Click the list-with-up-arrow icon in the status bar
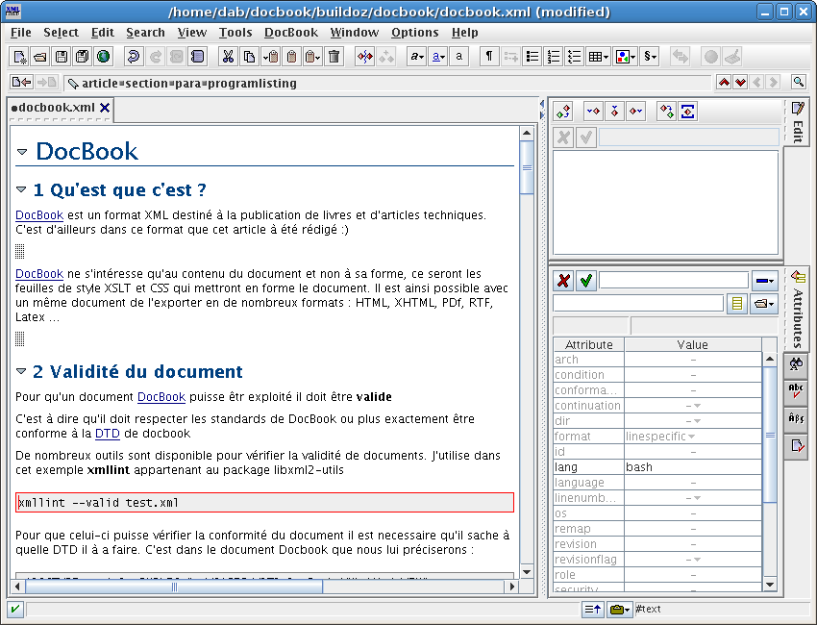The width and height of the screenshot is (817, 625). pyautogui.click(x=593, y=609)
